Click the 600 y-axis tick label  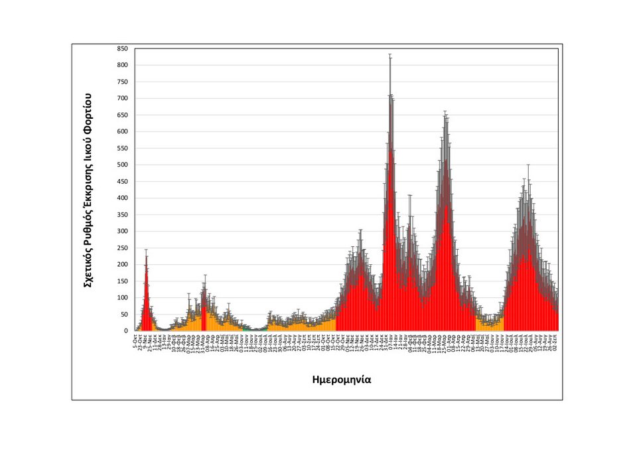(121, 131)
